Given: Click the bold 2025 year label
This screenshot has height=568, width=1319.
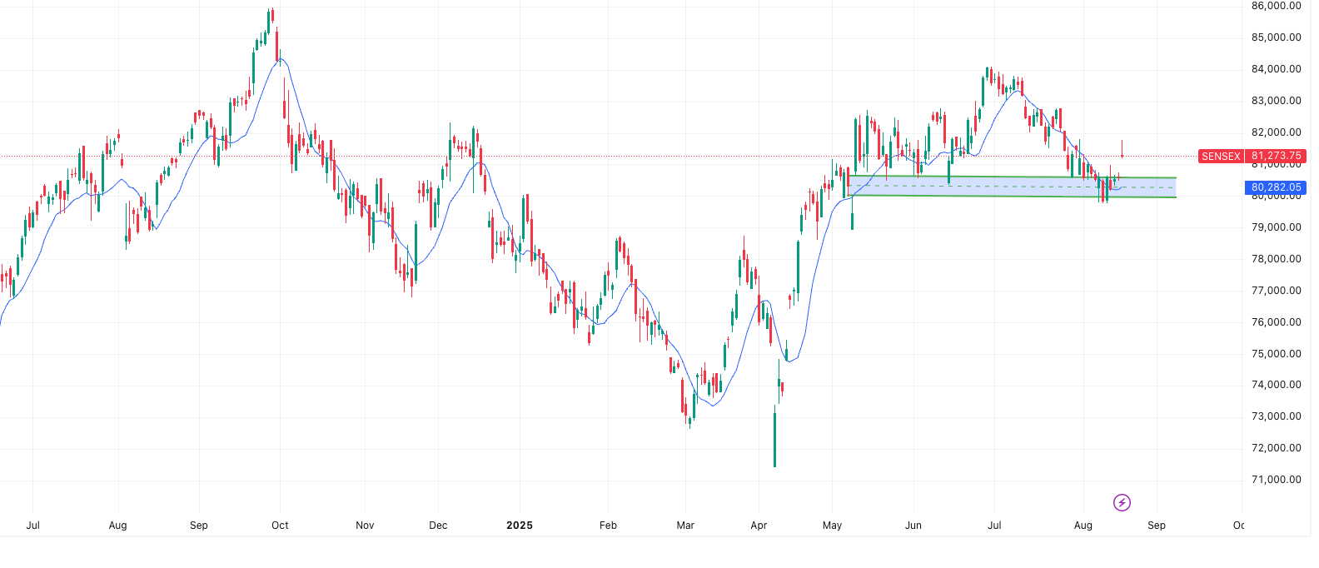Looking at the screenshot, I should [520, 526].
